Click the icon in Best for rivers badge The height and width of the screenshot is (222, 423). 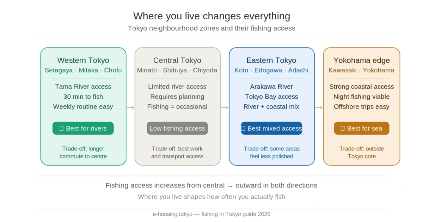(62, 129)
